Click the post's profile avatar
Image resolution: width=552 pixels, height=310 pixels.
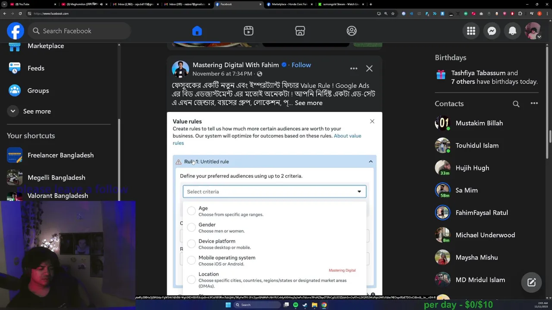pyautogui.click(x=180, y=69)
